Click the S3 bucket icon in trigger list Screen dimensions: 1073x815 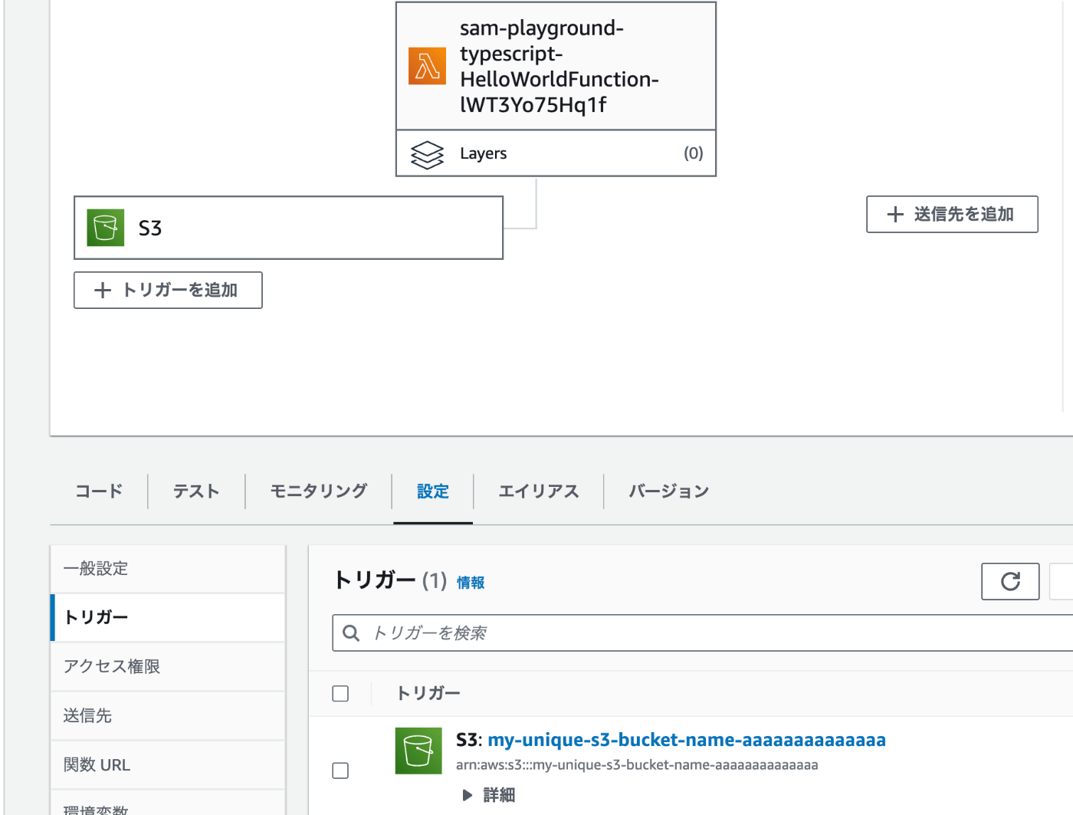coord(418,751)
